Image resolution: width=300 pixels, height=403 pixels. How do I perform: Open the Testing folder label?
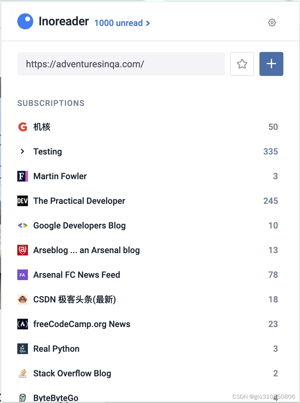(48, 152)
